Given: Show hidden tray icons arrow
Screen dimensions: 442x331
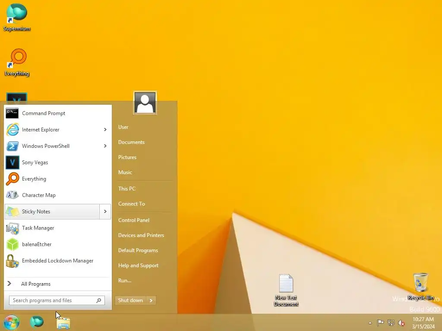Looking at the screenshot, I should point(370,323).
